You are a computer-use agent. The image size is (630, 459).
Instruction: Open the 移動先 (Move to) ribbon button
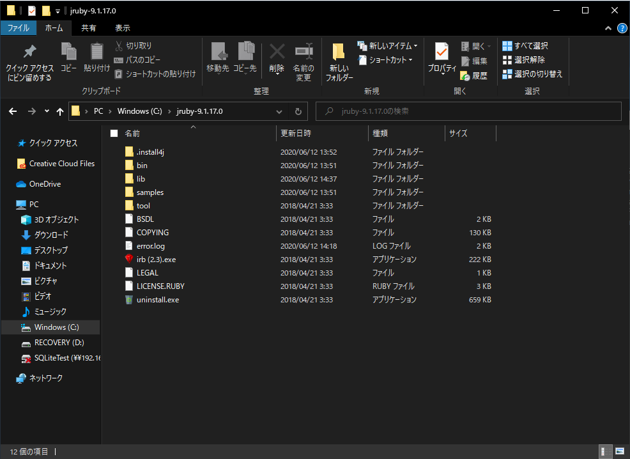coord(218,58)
